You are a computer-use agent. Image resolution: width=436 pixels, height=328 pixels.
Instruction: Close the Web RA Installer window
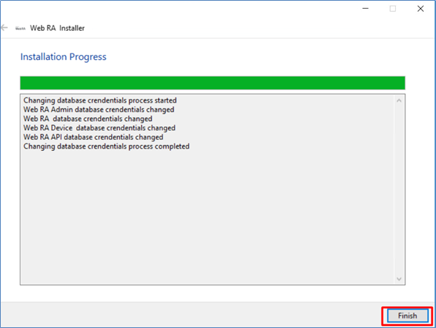(x=421, y=9)
